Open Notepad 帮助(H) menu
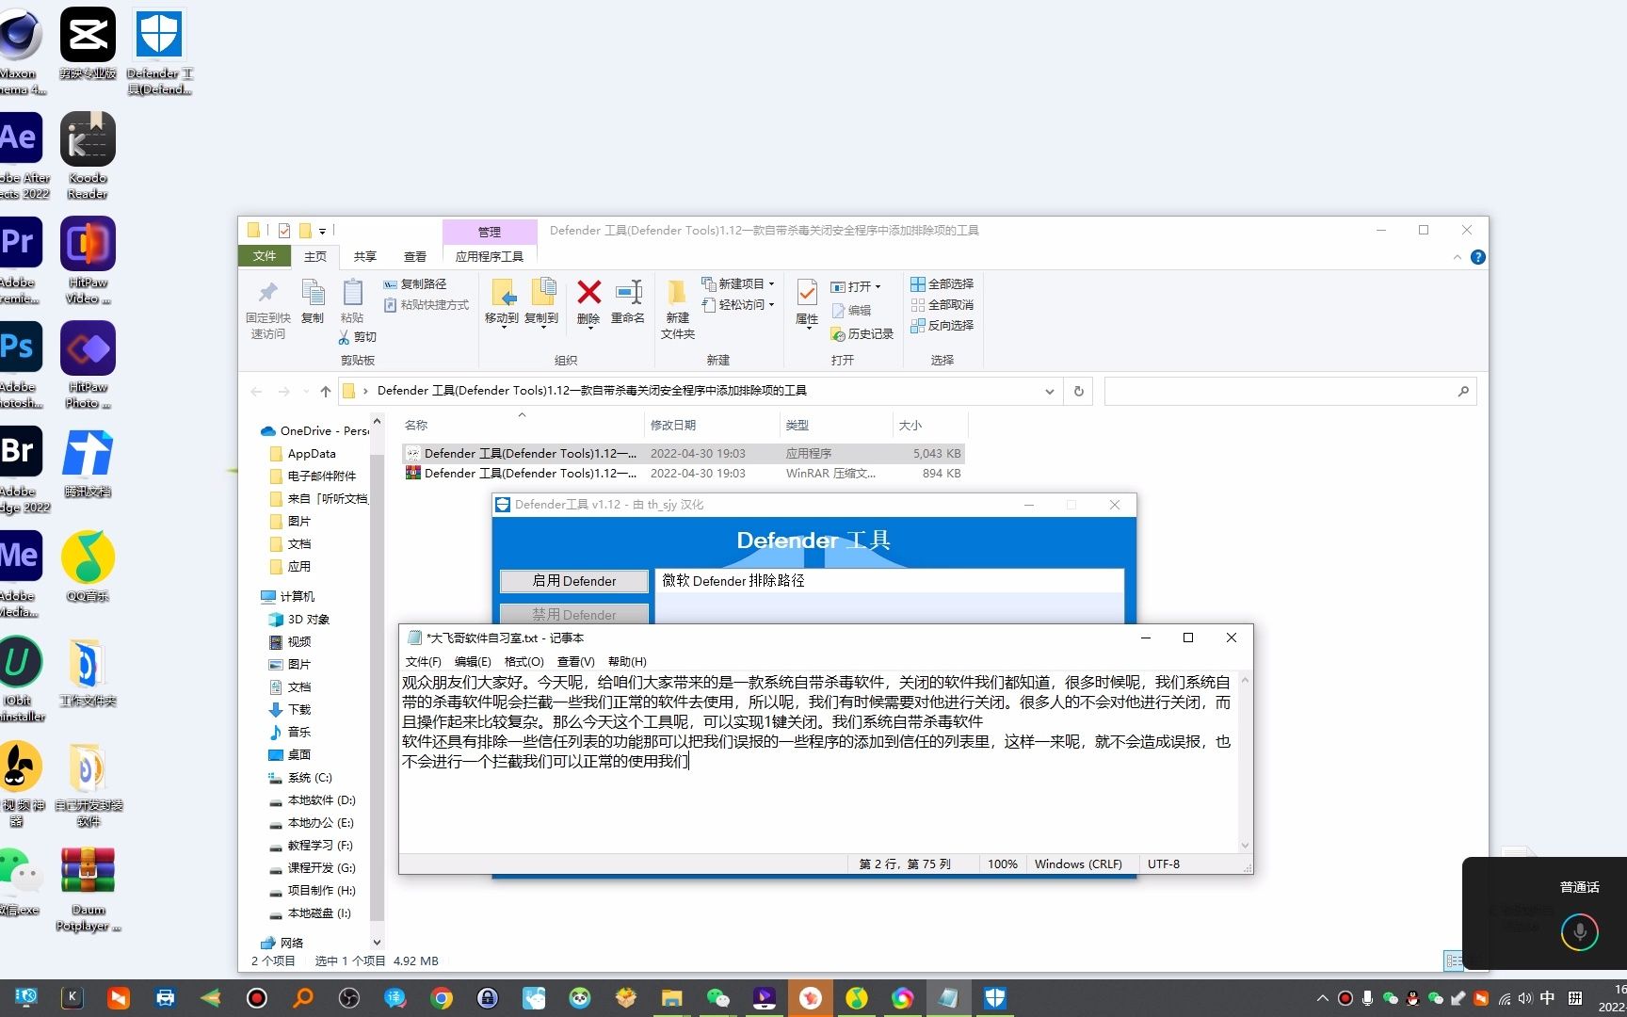Screen dimensions: 1627x1017 627,661
